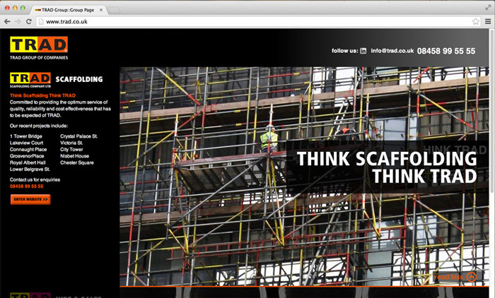Reload the page with the refresh icon
The width and height of the screenshot is (495, 298).
(x=29, y=21)
